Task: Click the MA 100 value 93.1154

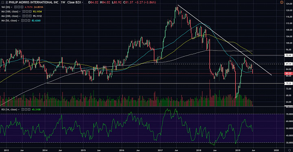Action: [37, 11]
